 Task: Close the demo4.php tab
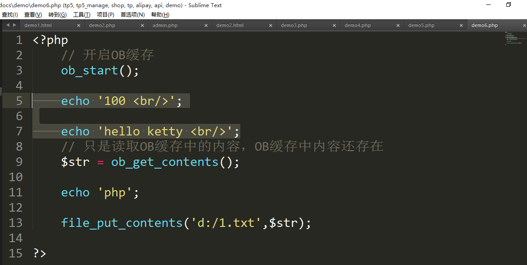tap(397, 26)
